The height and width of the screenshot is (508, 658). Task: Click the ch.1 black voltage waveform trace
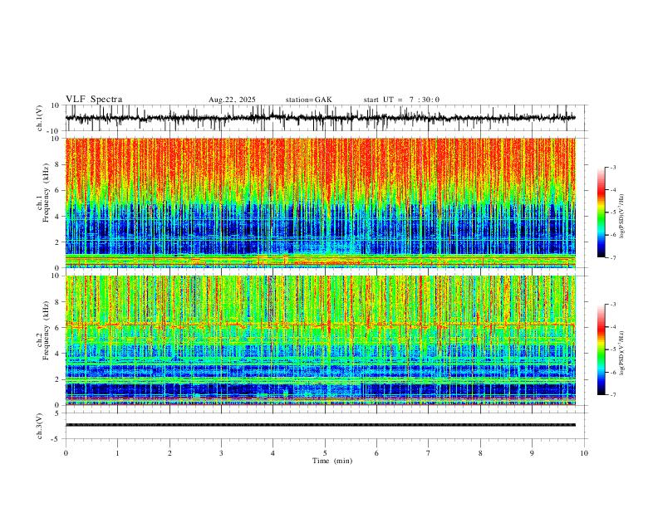click(x=320, y=118)
